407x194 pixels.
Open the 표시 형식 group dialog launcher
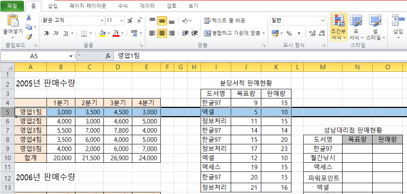(324, 45)
